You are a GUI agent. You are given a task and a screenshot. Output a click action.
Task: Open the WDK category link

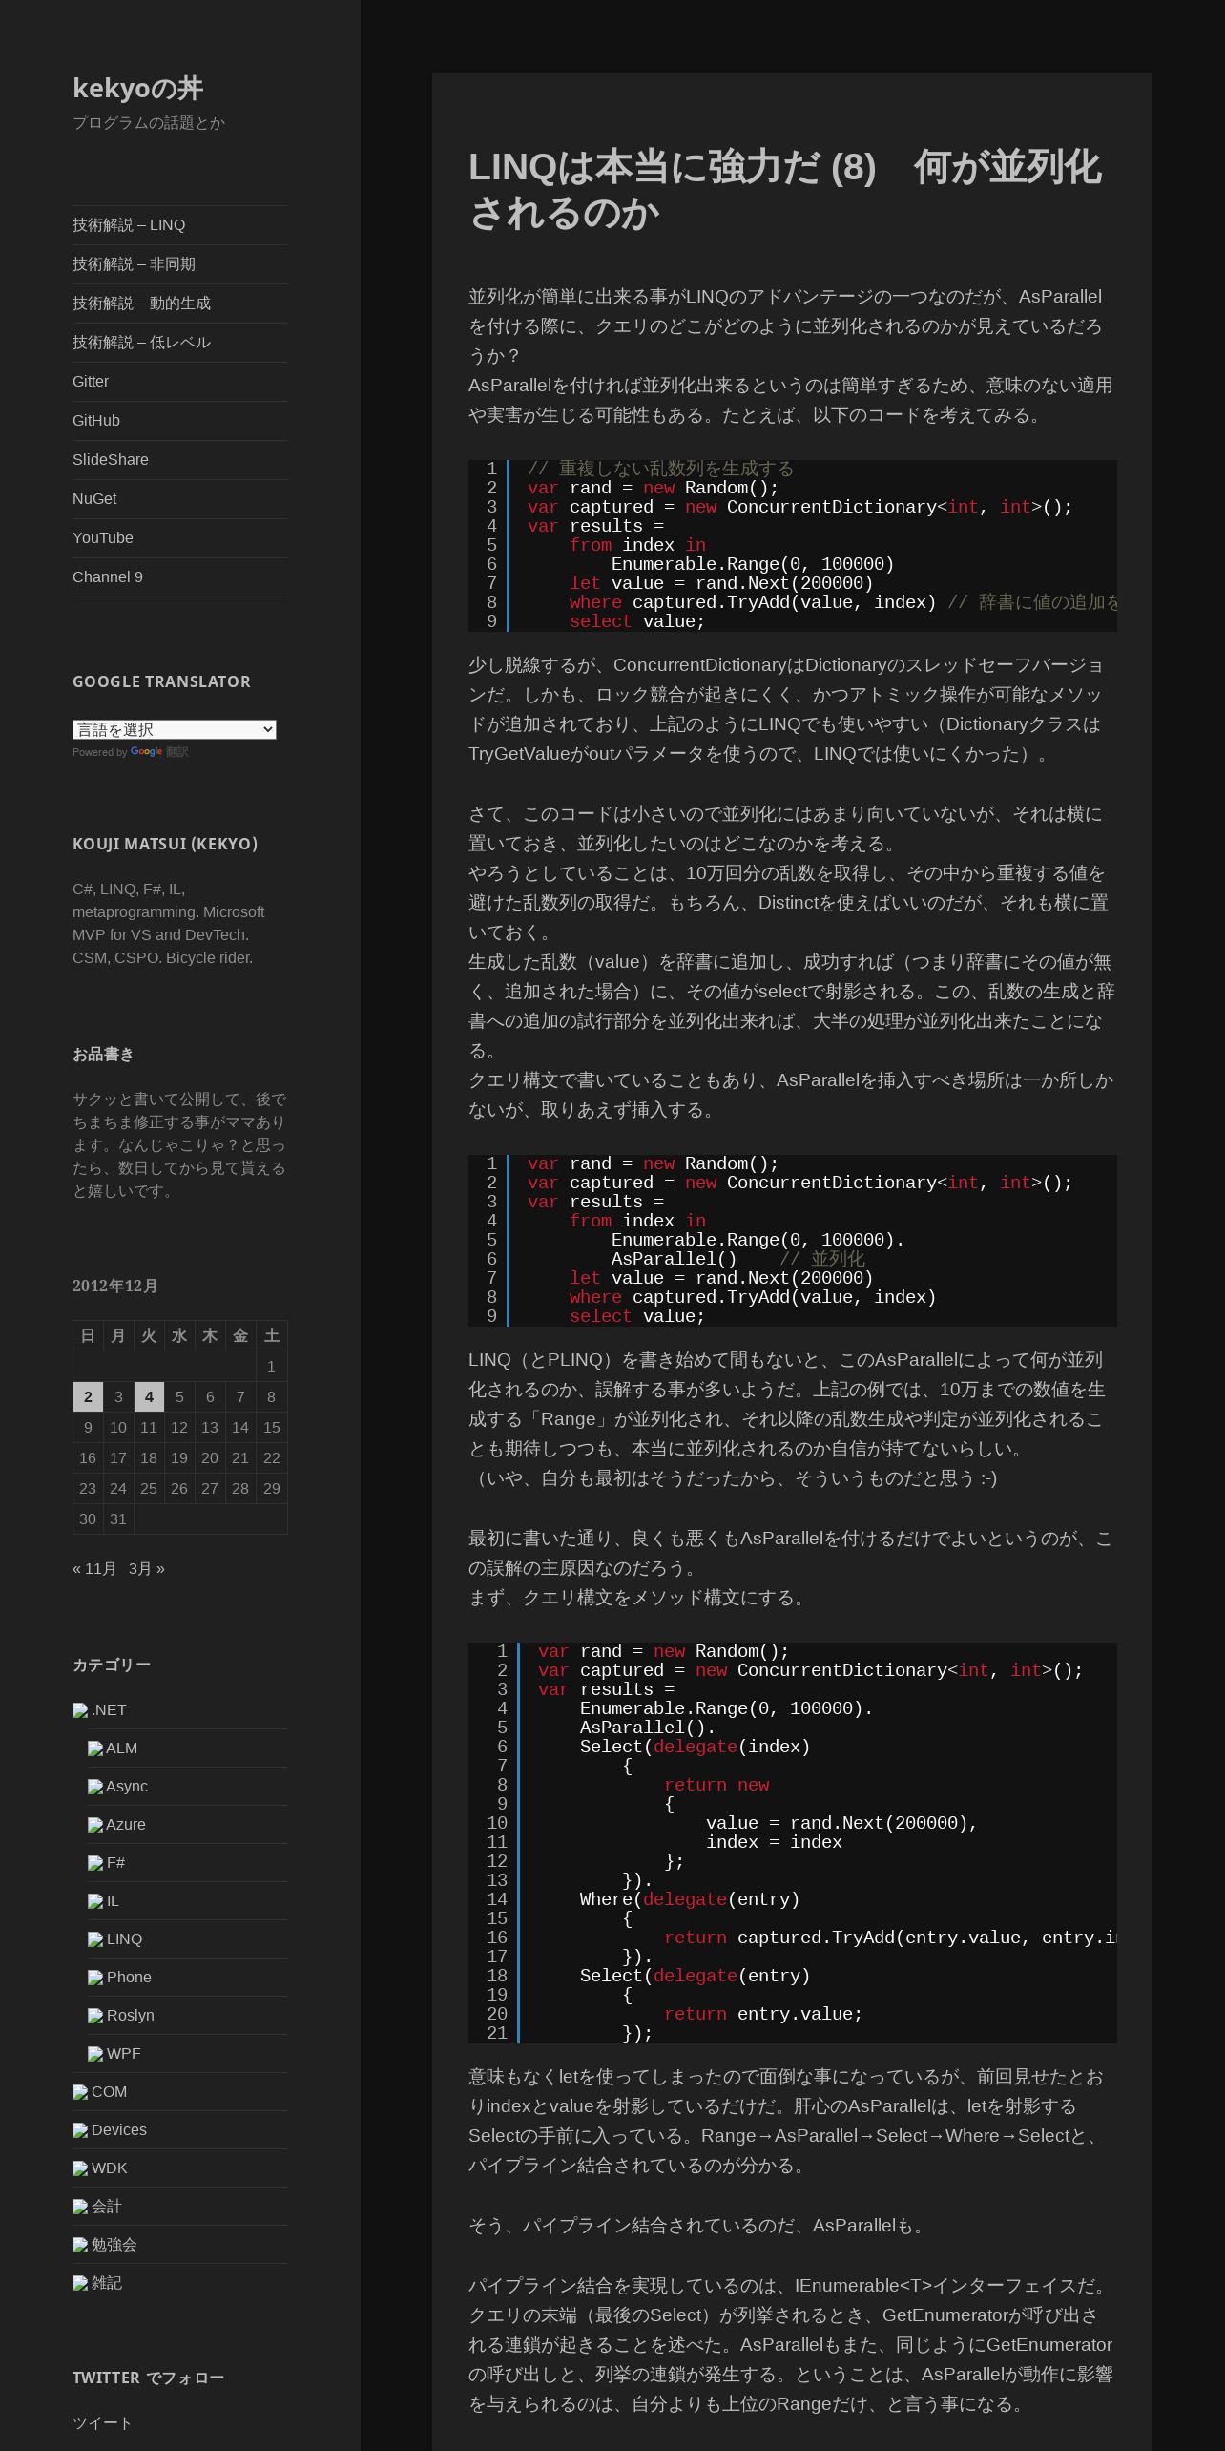click(110, 2168)
